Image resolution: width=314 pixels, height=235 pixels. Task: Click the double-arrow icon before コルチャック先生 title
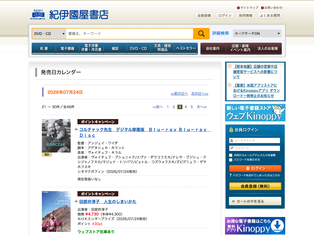point(76,129)
